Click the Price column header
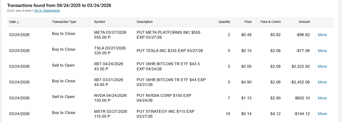The height and width of the screenshot is (122, 342). point(248,22)
